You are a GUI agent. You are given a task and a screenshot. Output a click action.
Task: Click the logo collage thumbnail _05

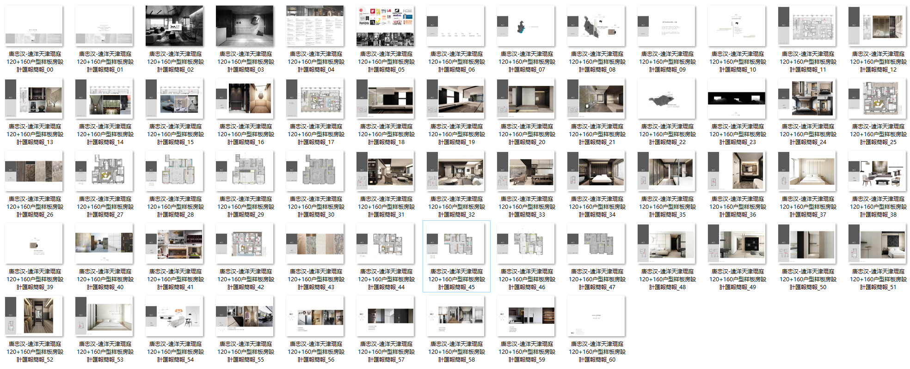[385, 26]
